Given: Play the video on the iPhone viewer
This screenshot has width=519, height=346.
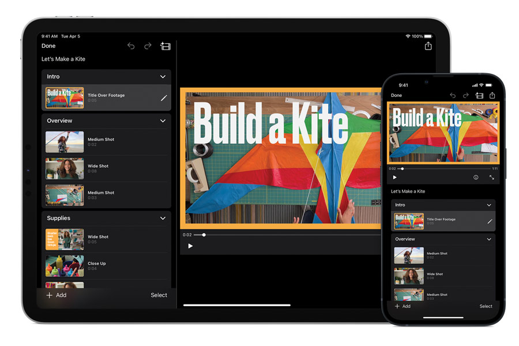Looking at the screenshot, I should point(394,178).
